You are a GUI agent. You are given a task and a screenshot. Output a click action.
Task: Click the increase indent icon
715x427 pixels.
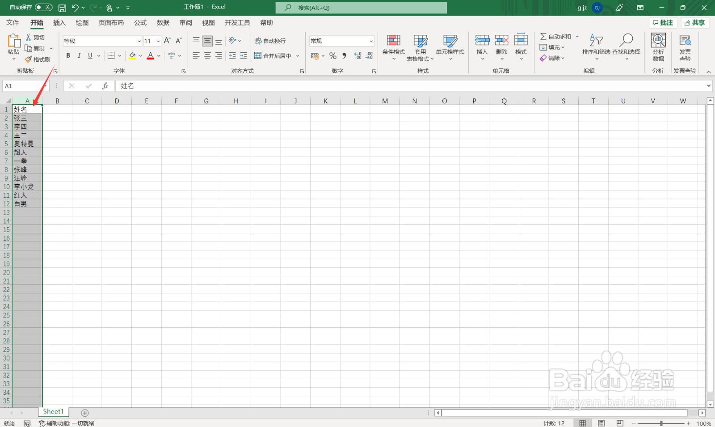[x=244, y=55]
